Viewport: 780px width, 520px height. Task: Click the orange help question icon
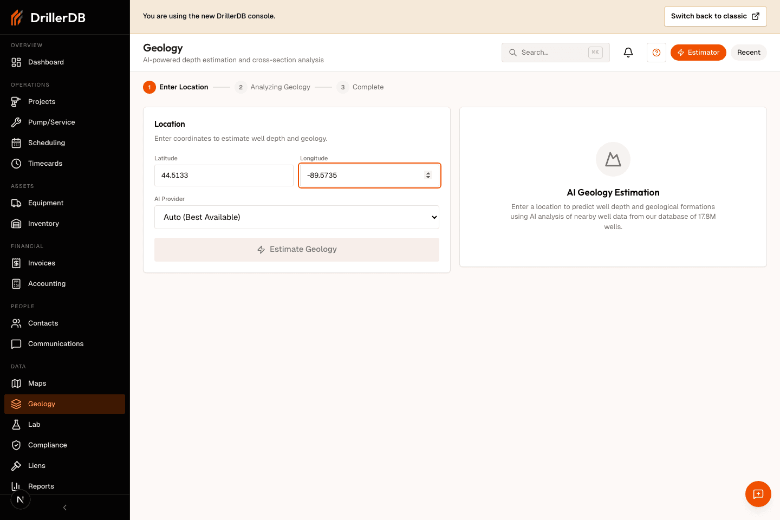[656, 53]
